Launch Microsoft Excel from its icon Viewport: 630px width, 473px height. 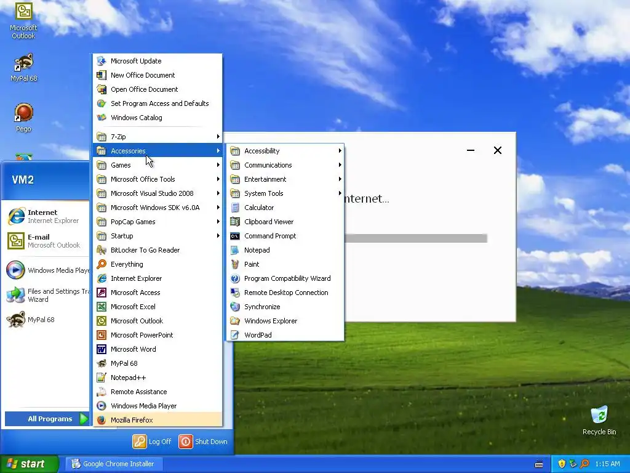point(102,307)
